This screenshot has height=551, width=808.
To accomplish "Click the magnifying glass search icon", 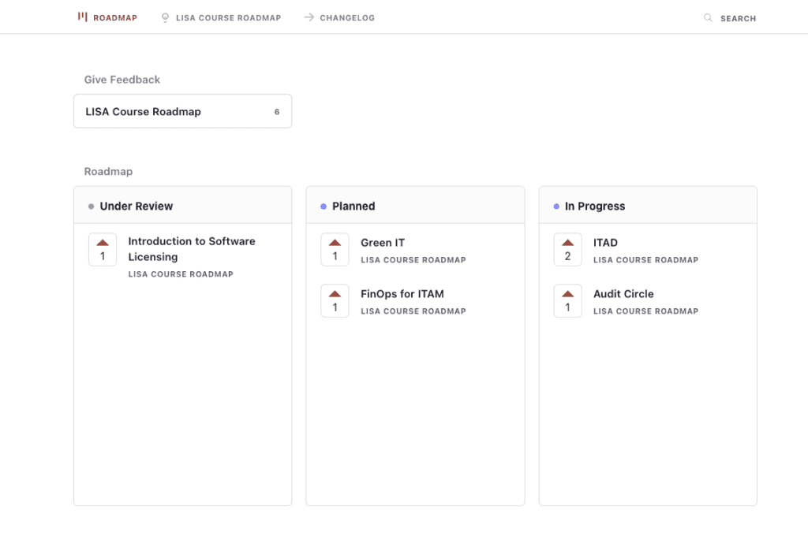I will click(x=708, y=17).
